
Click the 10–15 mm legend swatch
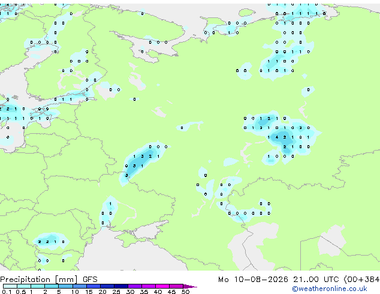click(x=79, y=286)
